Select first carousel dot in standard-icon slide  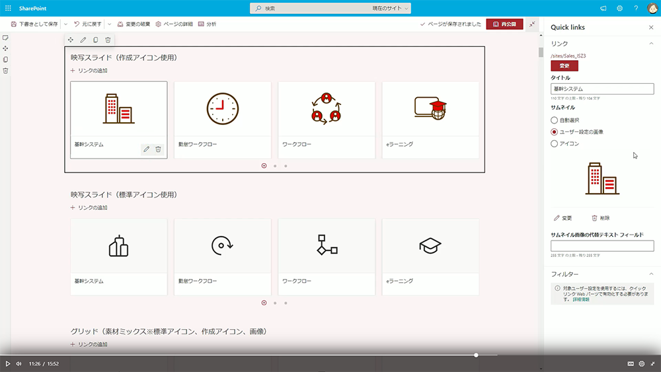pos(264,303)
